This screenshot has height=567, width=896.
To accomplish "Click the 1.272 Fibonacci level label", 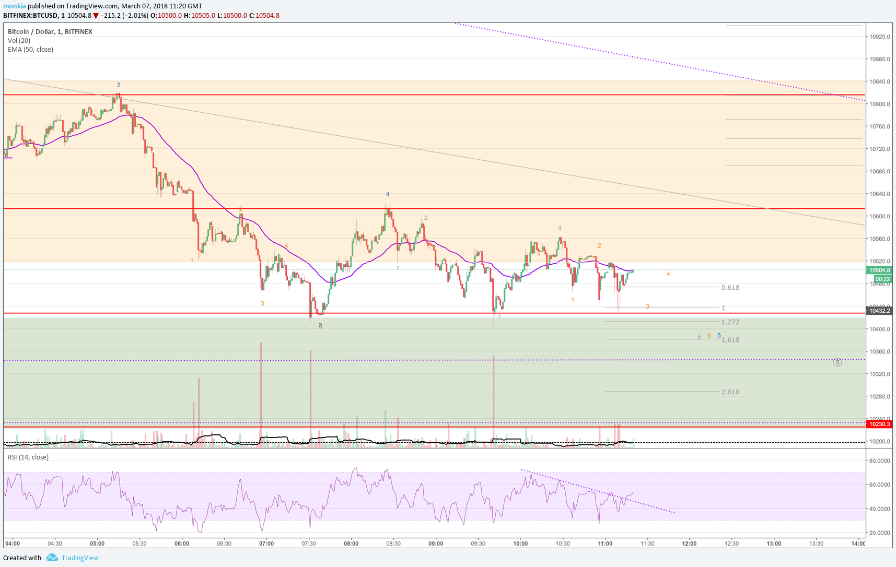I will (x=730, y=322).
